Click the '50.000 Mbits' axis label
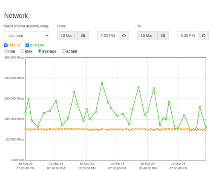The image size is (213, 171). tap(15, 140)
